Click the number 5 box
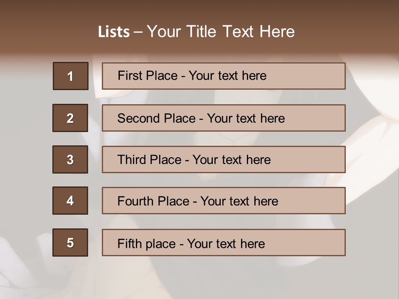Screen dimensions: 399x299 [x=70, y=243]
